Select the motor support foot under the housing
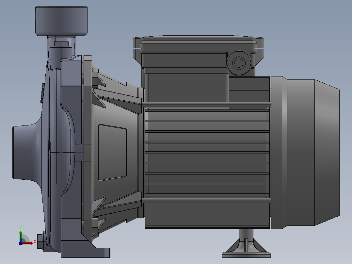This screenshot has width=352, height=264. [246, 243]
